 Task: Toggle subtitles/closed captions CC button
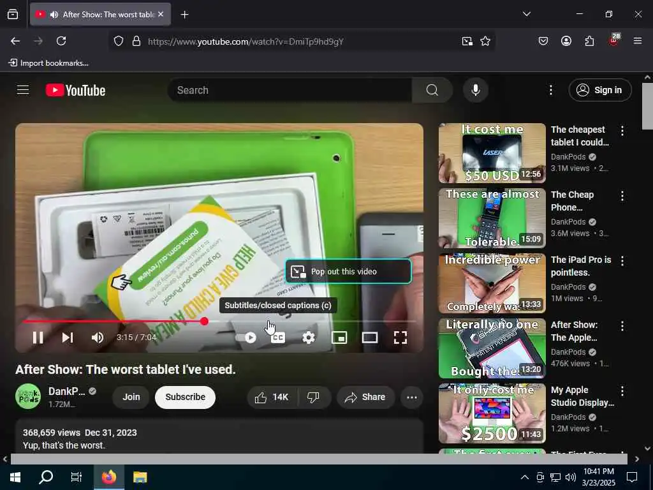(x=278, y=338)
